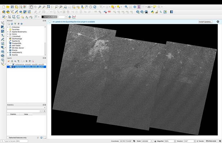The width and height of the screenshot is (222, 143).
Task: Enable the coherence_mosaic_nov08_nov20 layer checkbox
Action: [x=11, y=64]
